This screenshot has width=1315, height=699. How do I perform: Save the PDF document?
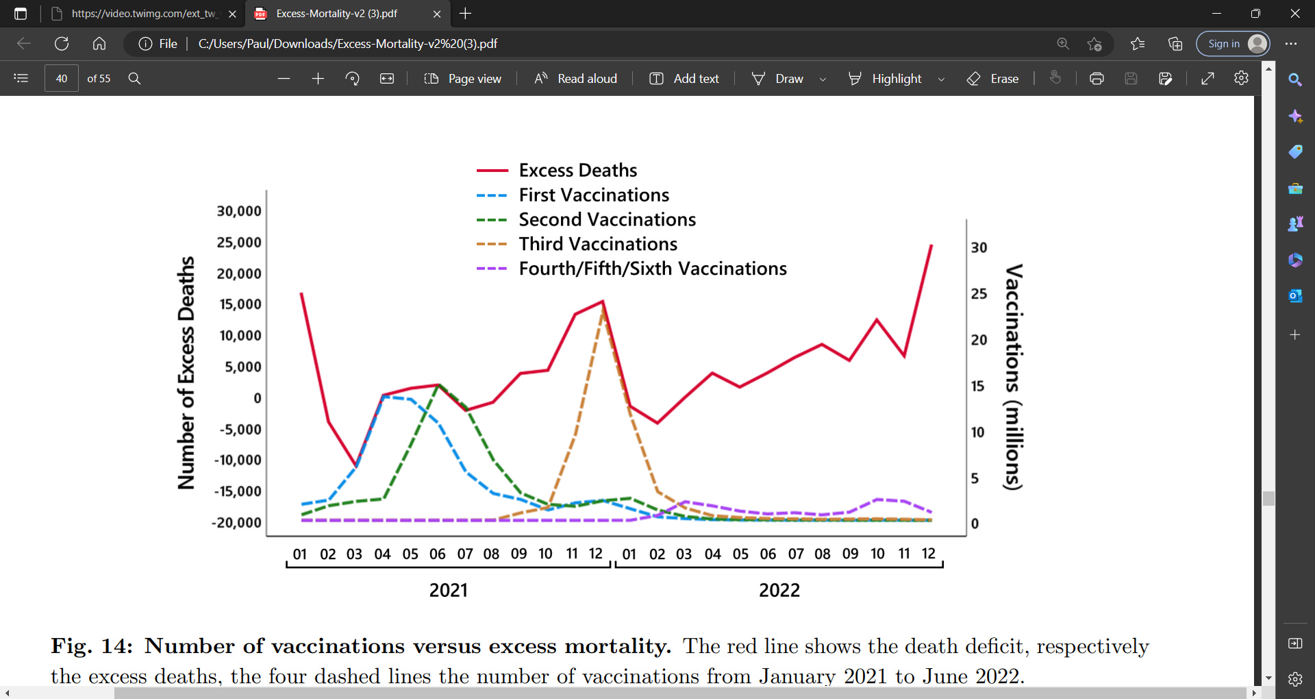click(1131, 79)
